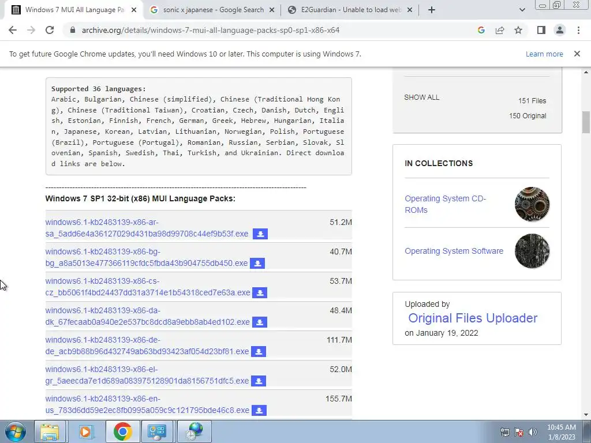Open the x86-en-us language pack file link
Image resolution: width=591 pixels, height=443 pixels.
coord(147,404)
